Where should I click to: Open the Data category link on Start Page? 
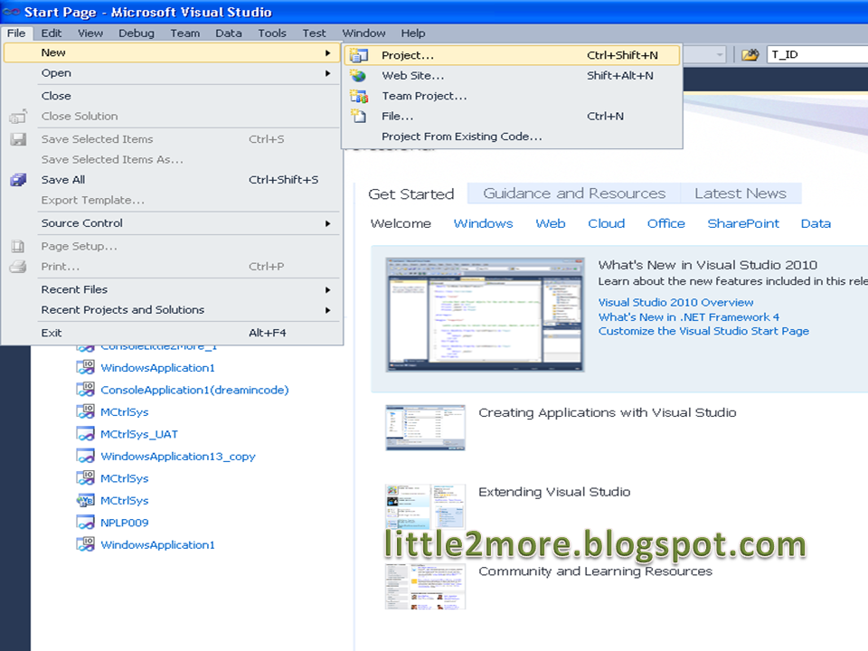816,223
